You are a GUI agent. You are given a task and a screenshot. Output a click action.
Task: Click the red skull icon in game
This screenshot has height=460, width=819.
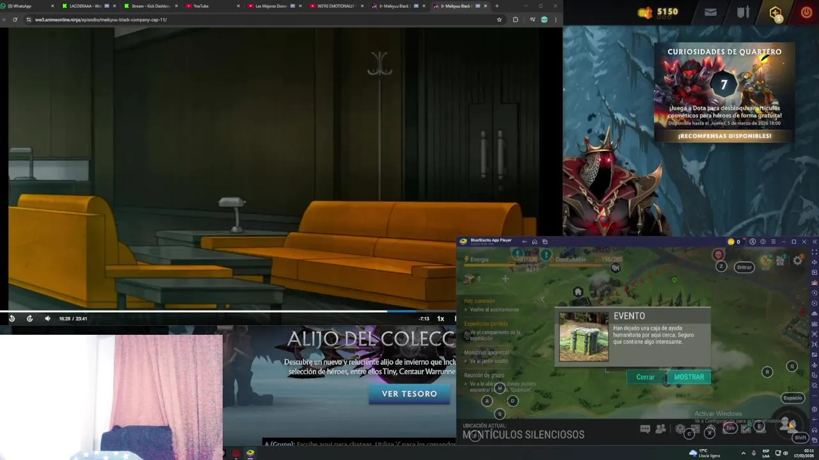718,254
